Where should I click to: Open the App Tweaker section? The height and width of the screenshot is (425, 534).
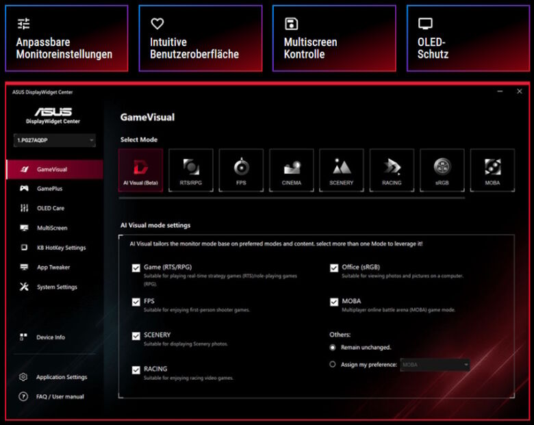coord(55,268)
